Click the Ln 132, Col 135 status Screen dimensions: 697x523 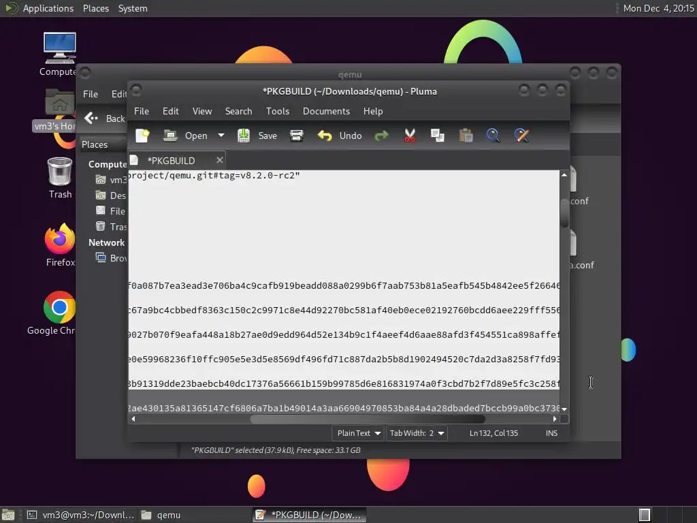pos(493,433)
